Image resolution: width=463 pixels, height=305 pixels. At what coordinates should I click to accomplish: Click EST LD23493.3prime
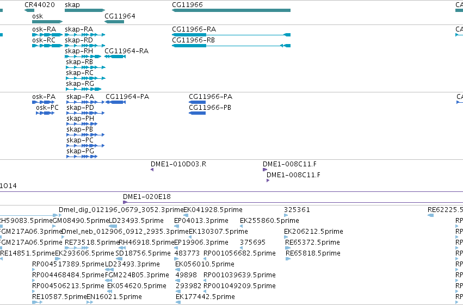[x=132, y=264]
